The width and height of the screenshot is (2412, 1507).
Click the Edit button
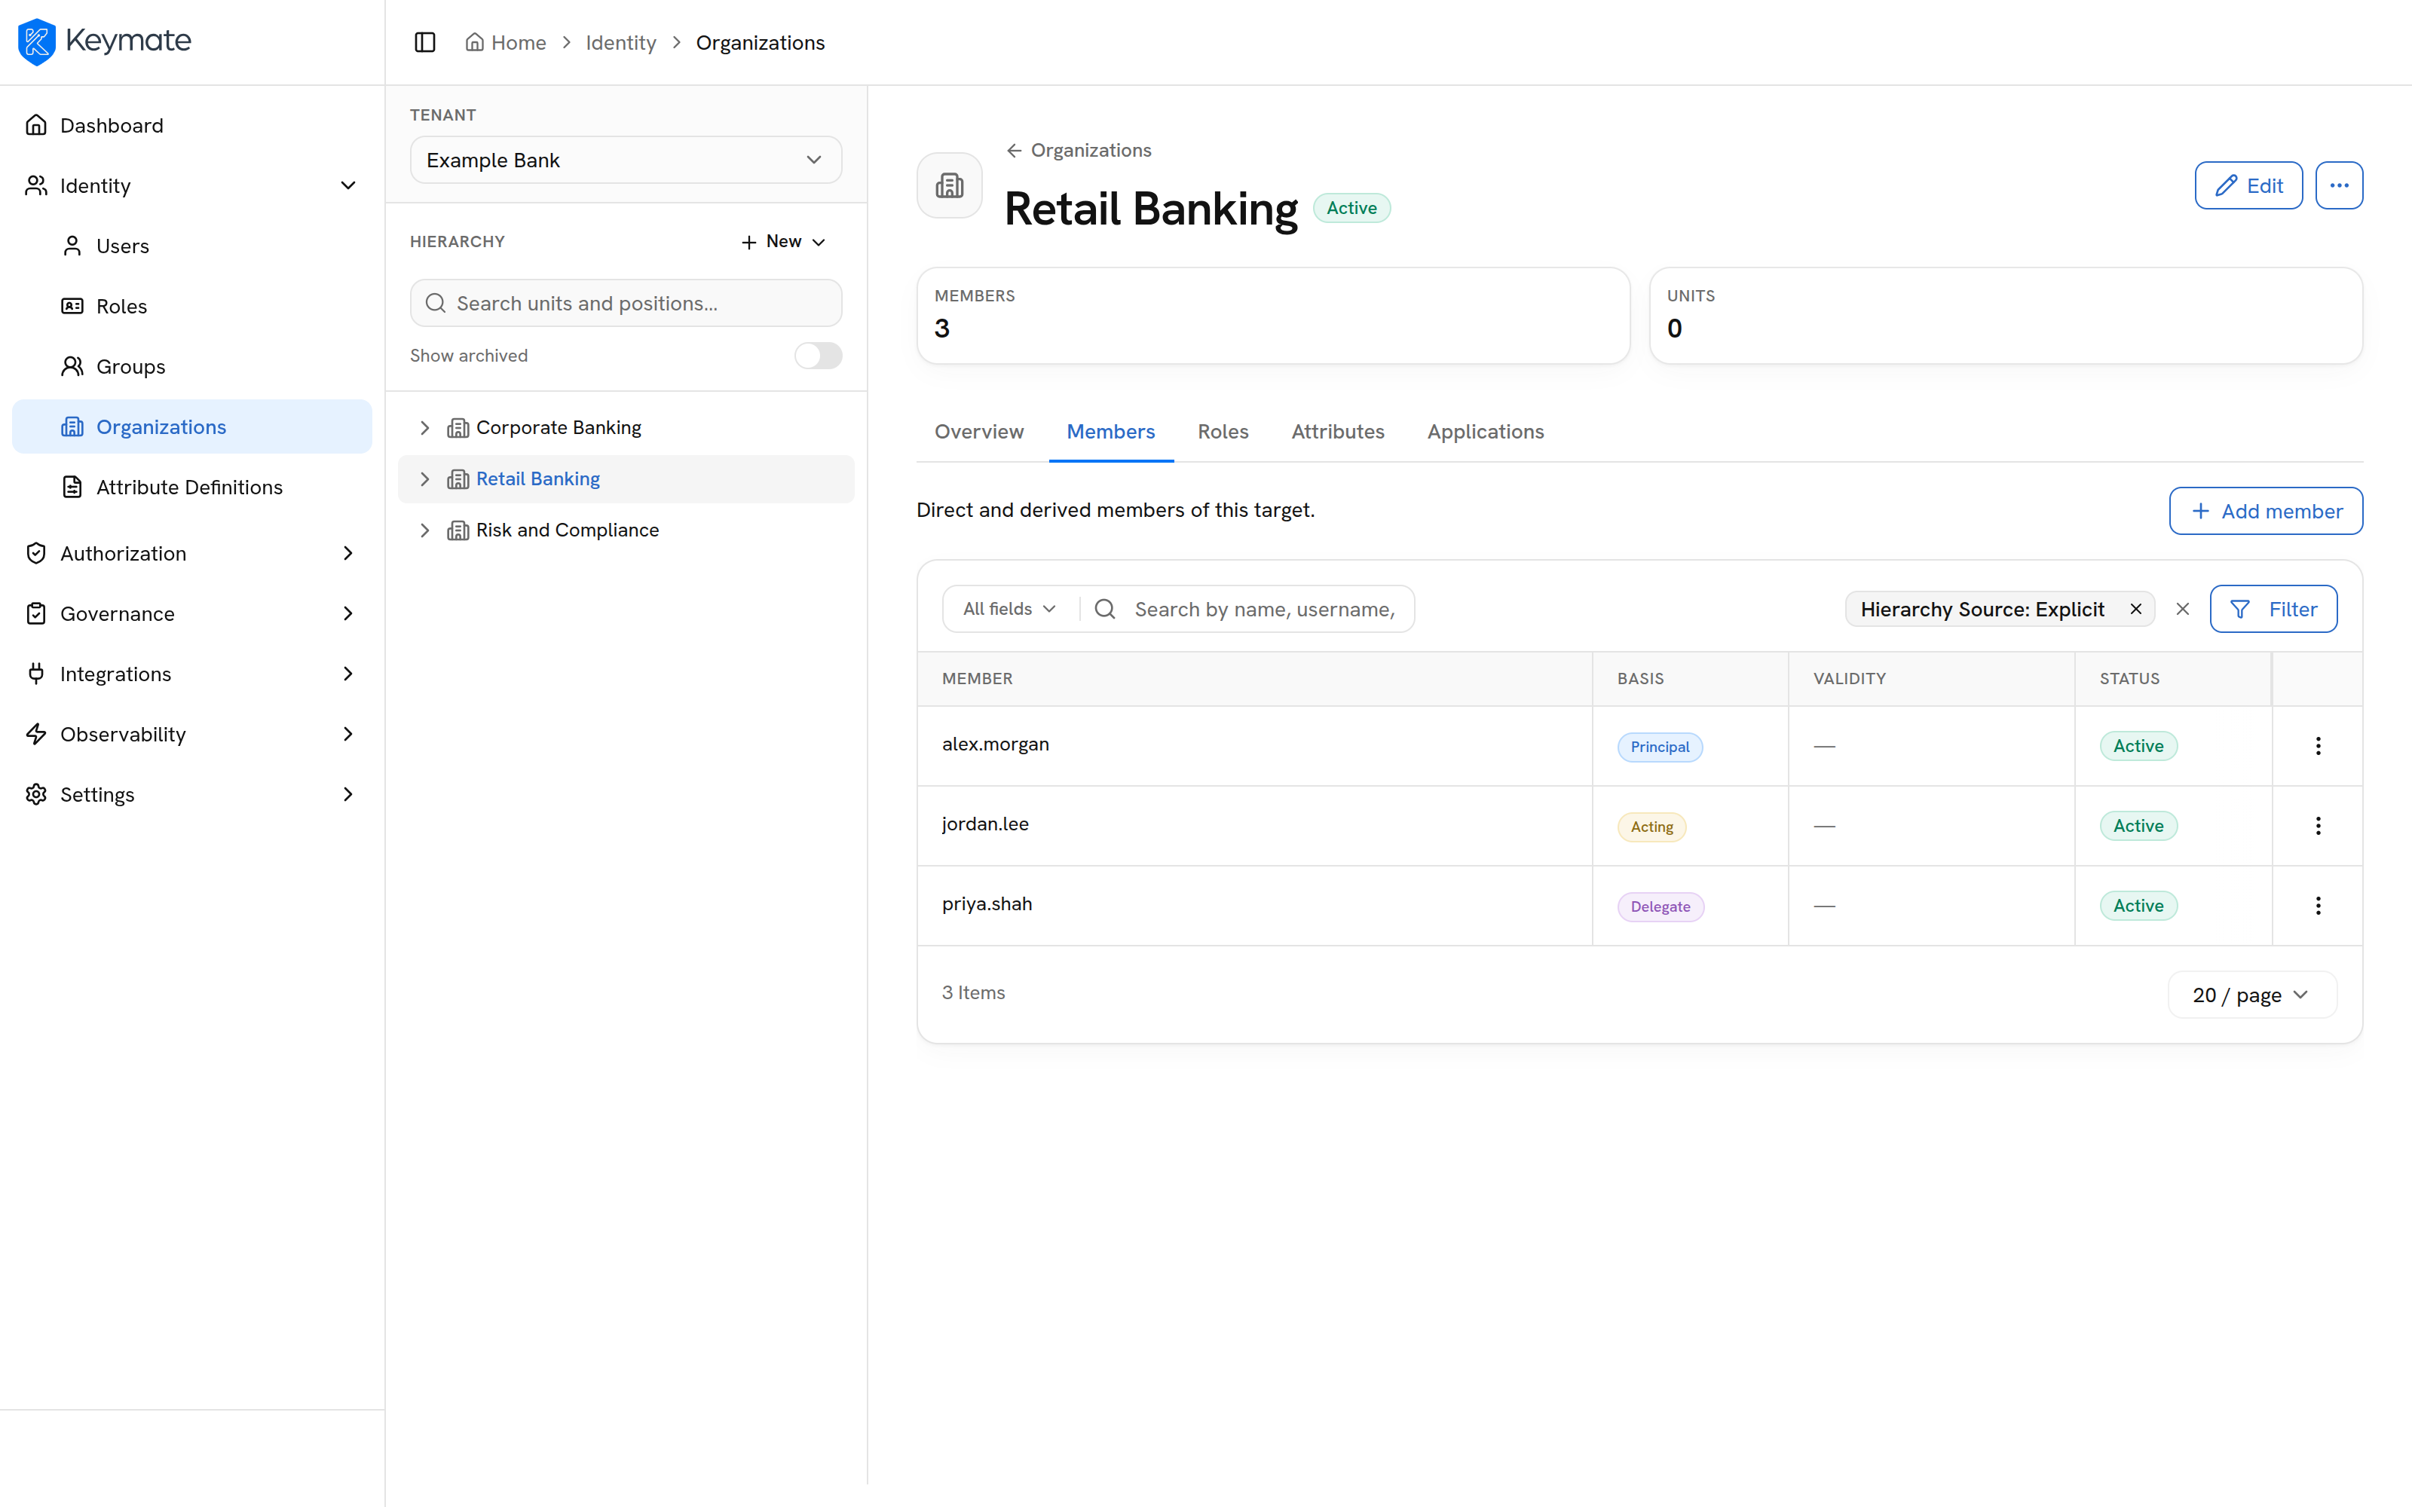tap(2248, 185)
